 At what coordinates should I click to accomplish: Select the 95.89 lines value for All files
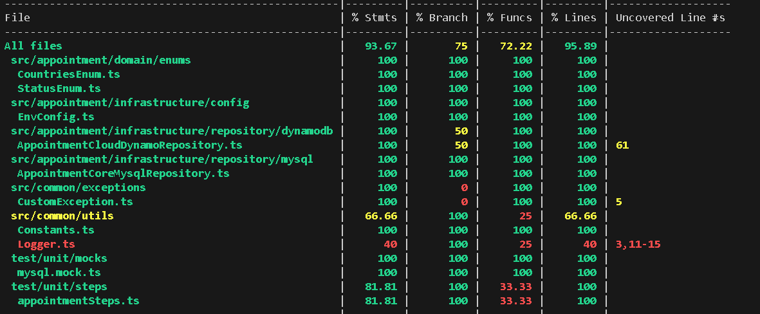pos(580,46)
